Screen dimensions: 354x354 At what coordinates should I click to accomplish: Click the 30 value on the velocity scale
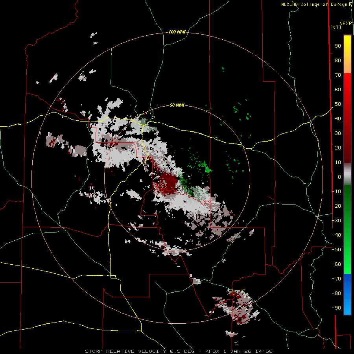click(338, 133)
